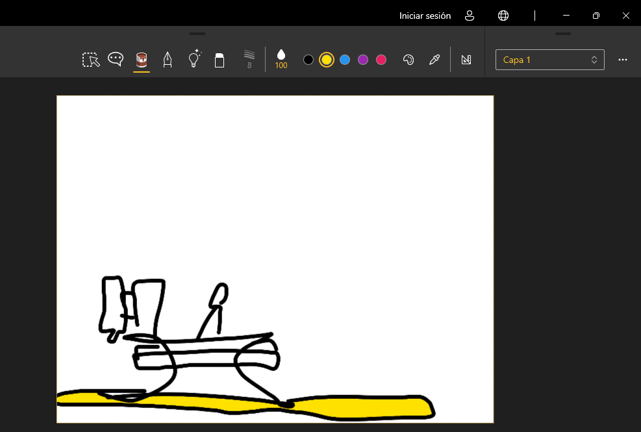Open opacity setting showing 100

click(x=281, y=59)
